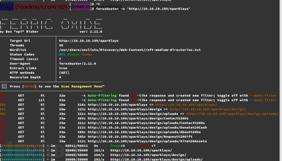This screenshot has height=161, width=282.
Task: Click '--dont-filter' in the 9l 32w row
Action: point(263,96)
